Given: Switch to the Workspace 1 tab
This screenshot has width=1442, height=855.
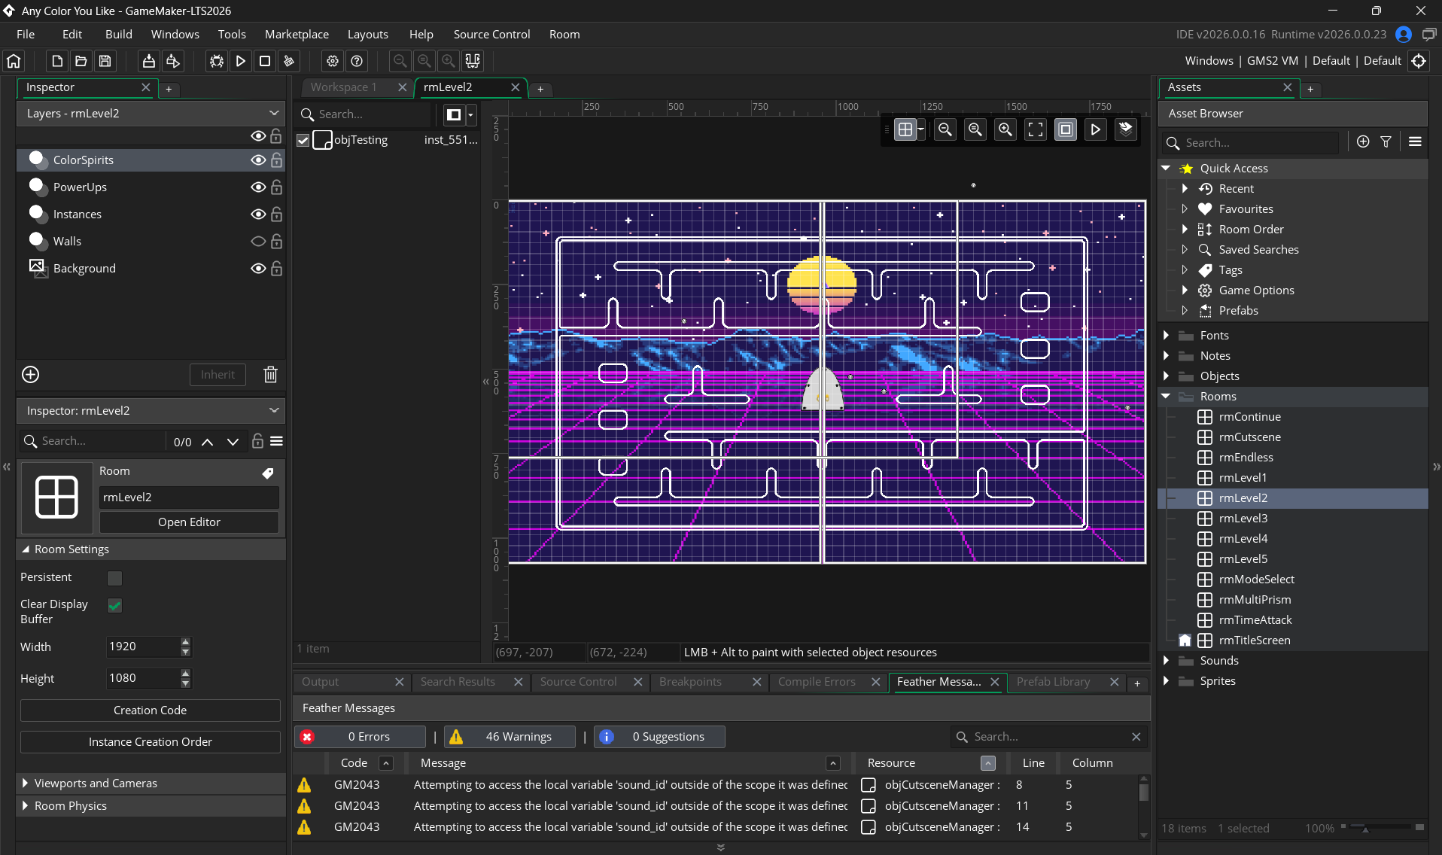Looking at the screenshot, I should click(344, 87).
